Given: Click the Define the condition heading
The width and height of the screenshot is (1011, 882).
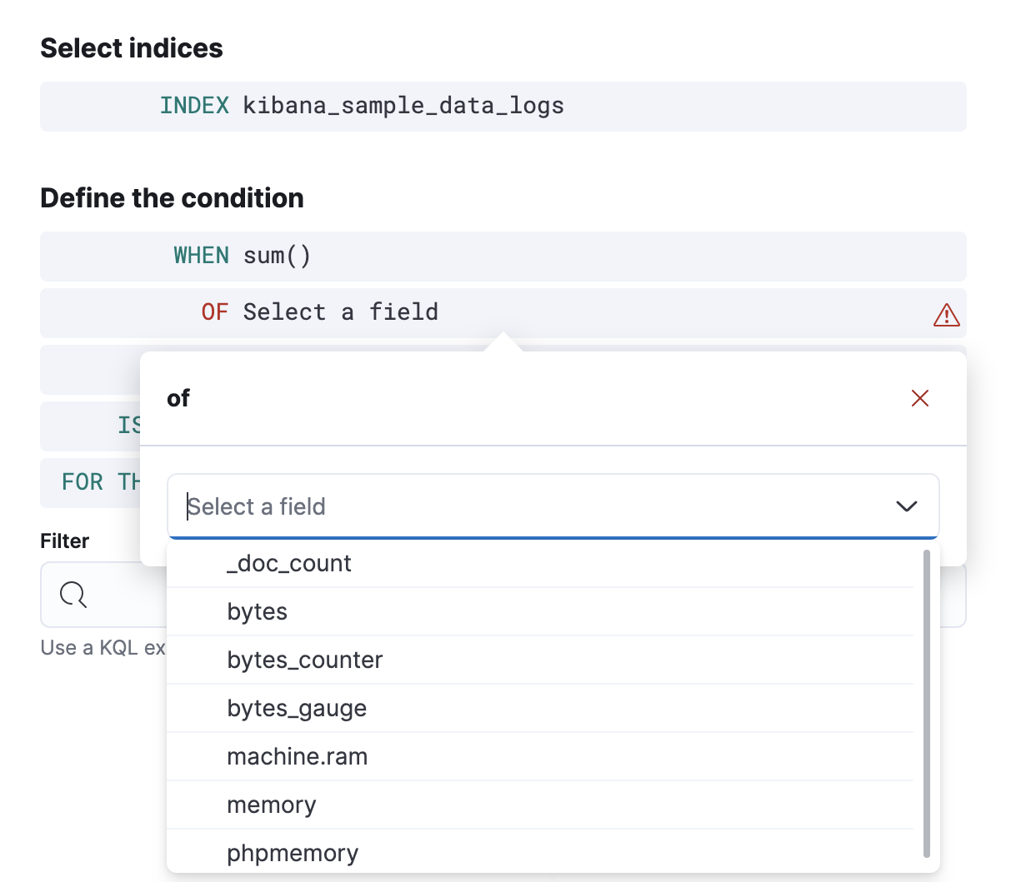Looking at the screenshot, I should coord(172,198).
